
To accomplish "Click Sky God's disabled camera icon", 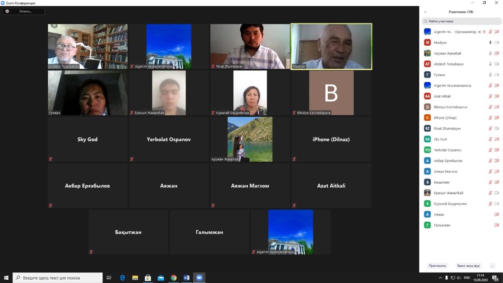I will [497, 139].
